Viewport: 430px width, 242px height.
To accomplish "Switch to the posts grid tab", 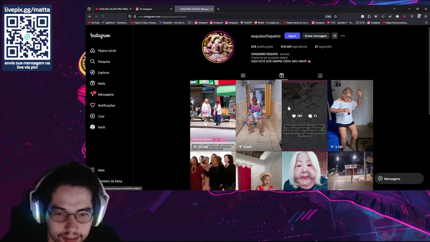I will coord(243,76).
